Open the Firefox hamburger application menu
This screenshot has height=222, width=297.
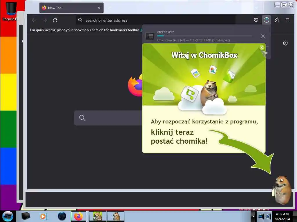click(287, 20)
